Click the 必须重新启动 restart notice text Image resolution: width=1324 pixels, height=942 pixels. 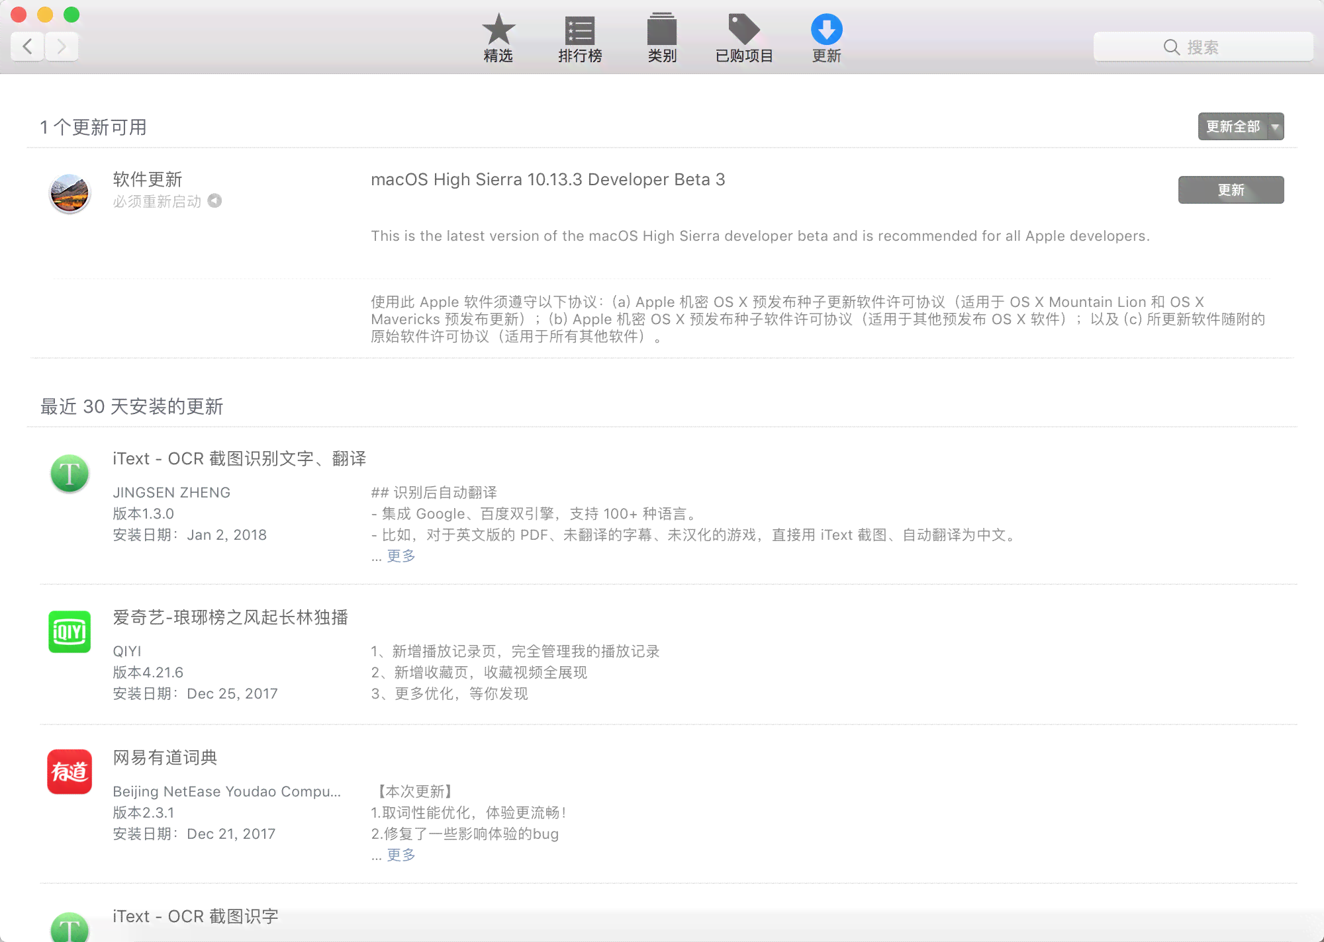(157, 201)
